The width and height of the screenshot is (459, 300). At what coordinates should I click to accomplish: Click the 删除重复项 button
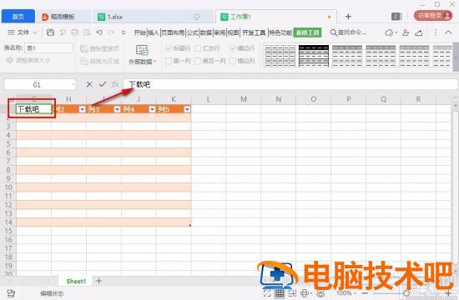(x=99, y=48)
